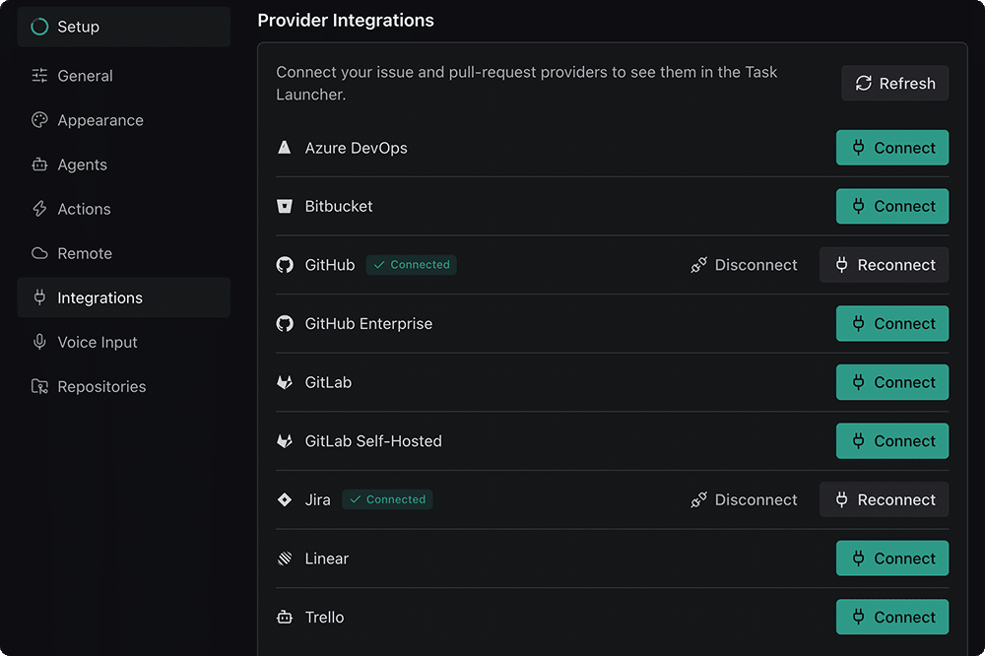Click the Linear label text
Screen dimensions: 985x656
[327, 558]
